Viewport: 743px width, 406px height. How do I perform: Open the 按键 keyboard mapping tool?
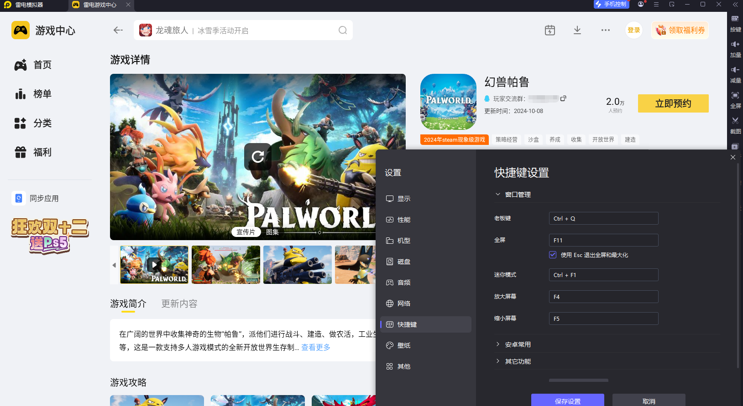735,23
